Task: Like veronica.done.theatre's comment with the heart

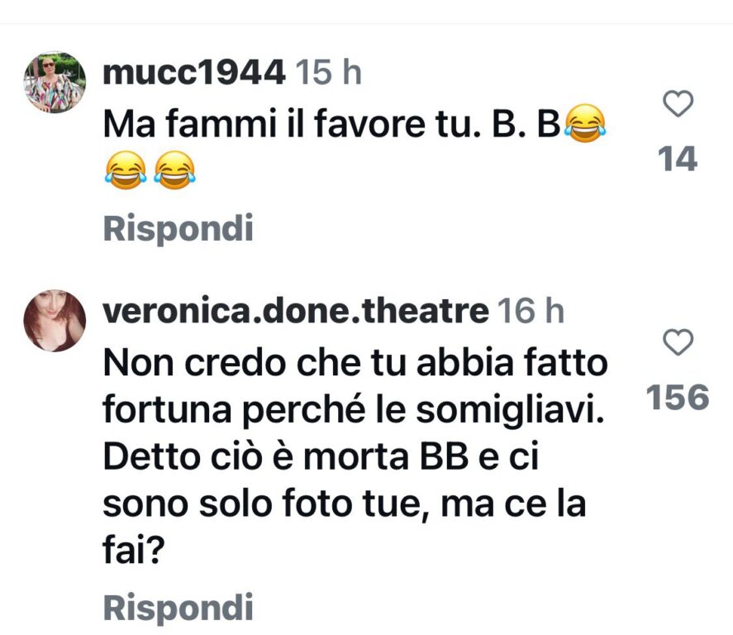Action: (678, 342)
